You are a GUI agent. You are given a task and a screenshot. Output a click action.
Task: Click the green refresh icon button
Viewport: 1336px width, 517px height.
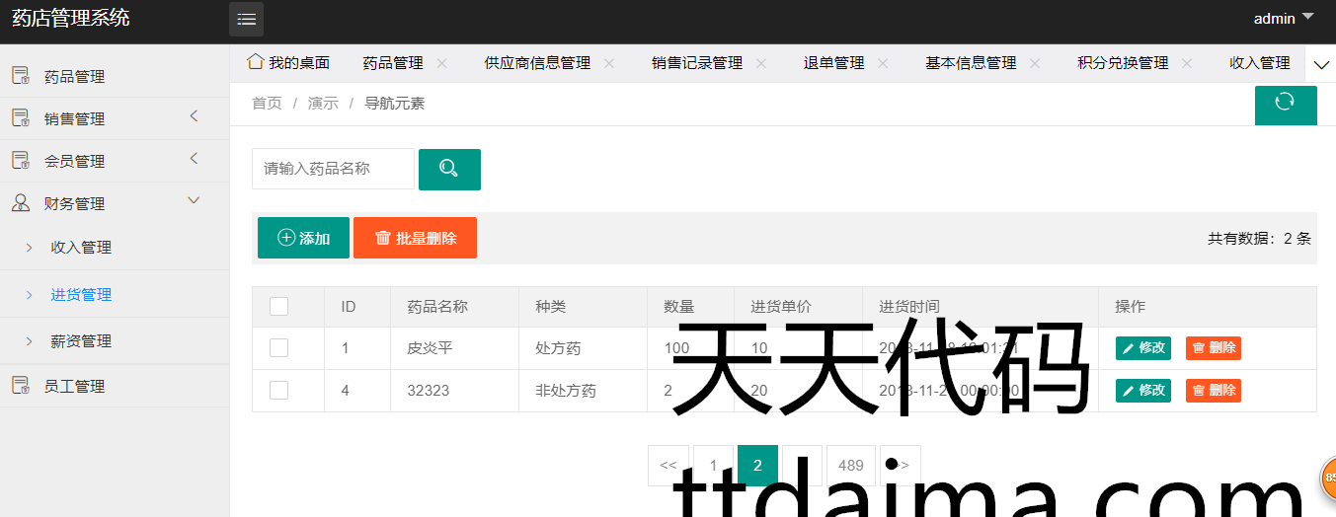1285,104
